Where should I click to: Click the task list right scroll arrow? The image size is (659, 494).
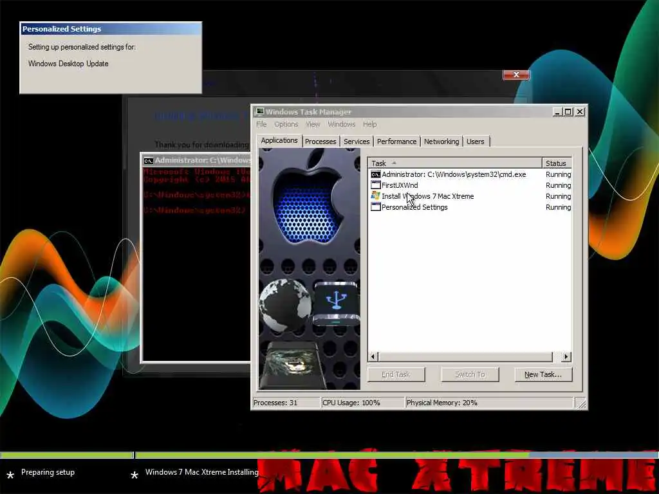[566, 356]
